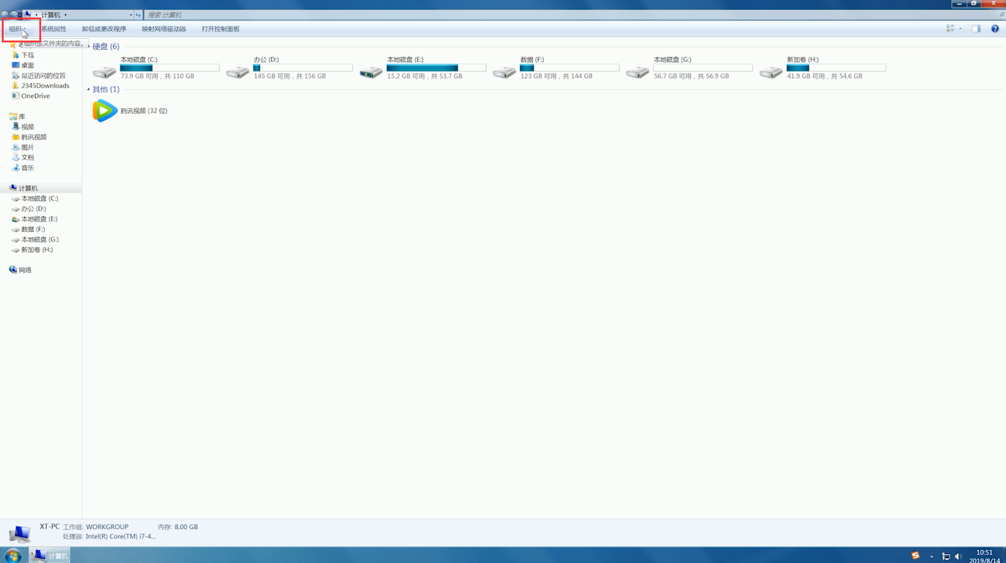1006x563 pixels.
Task: Open the recent pages dropdown arrow
Action: pyautogui.click(x=20, y=15)
